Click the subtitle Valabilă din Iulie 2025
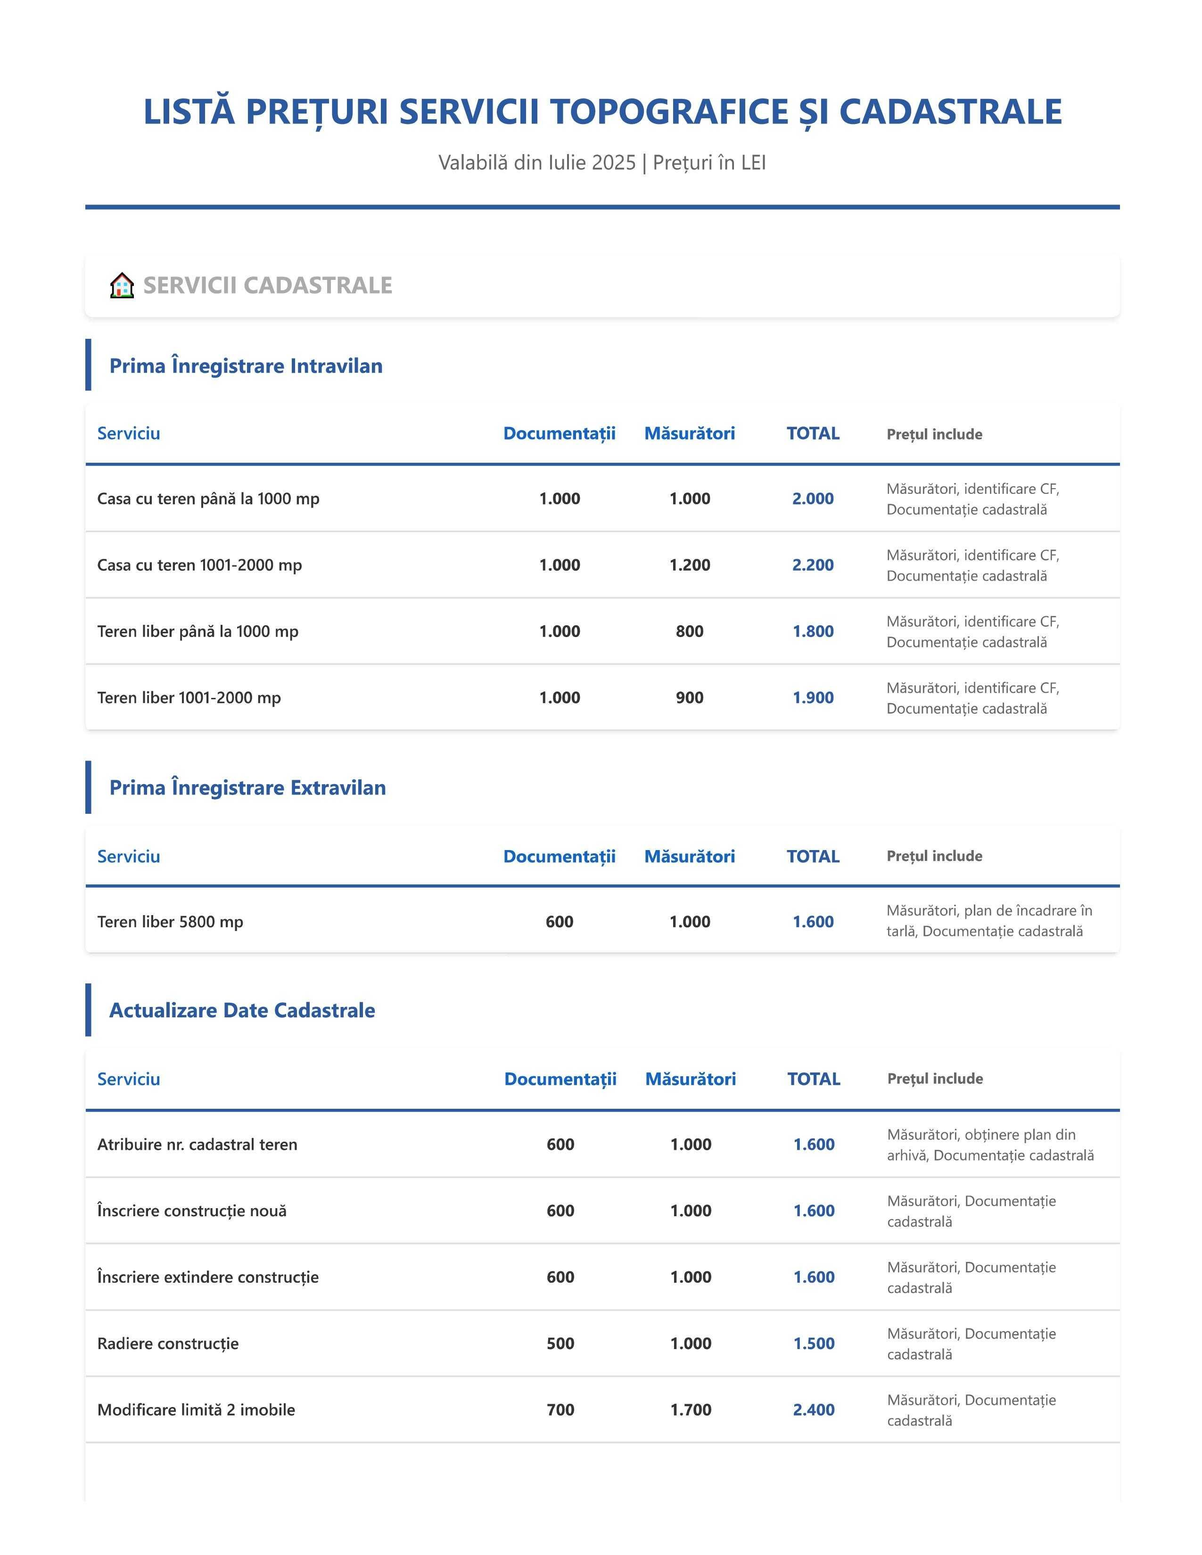The image size is (1202, 1555). [x=602, y=163]
